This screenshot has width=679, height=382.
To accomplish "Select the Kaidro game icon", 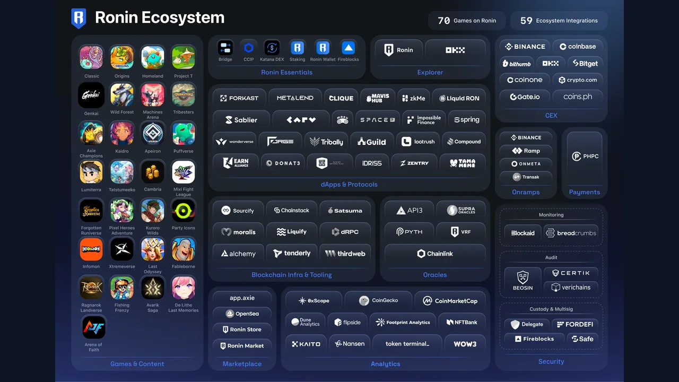I will pyautogui.click(x=122, y=134).
